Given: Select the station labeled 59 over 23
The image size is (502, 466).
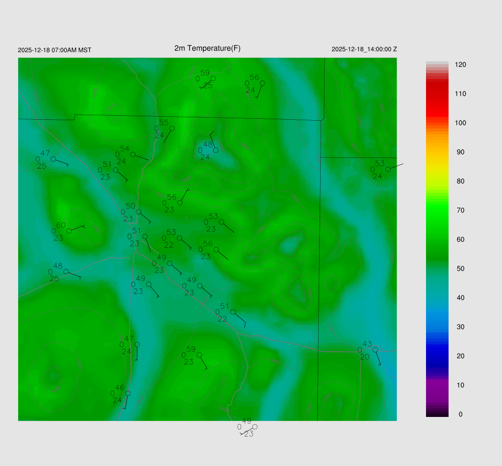Looking at the screenshot, I should point(199,355).
